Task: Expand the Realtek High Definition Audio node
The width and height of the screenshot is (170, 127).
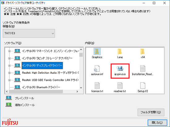Action: (x=10, y=73)
